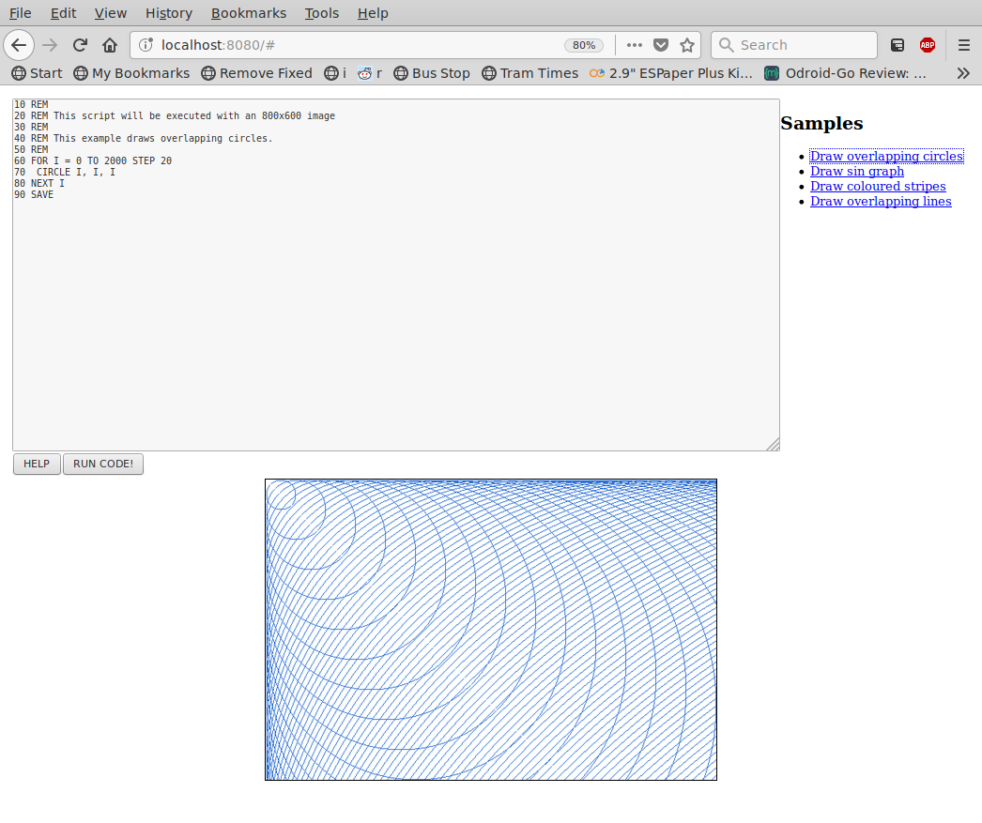Click the RUN CODE! button
Image resolution: width=982 pixels, height=823 pixels.
[102, 464]
